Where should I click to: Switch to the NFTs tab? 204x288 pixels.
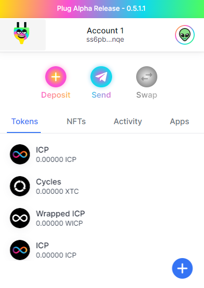coord(76,121)
